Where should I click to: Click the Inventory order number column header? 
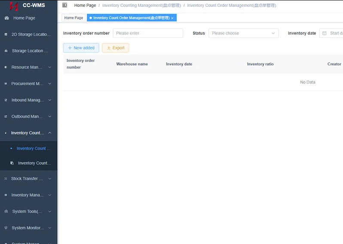coord(80,64)
